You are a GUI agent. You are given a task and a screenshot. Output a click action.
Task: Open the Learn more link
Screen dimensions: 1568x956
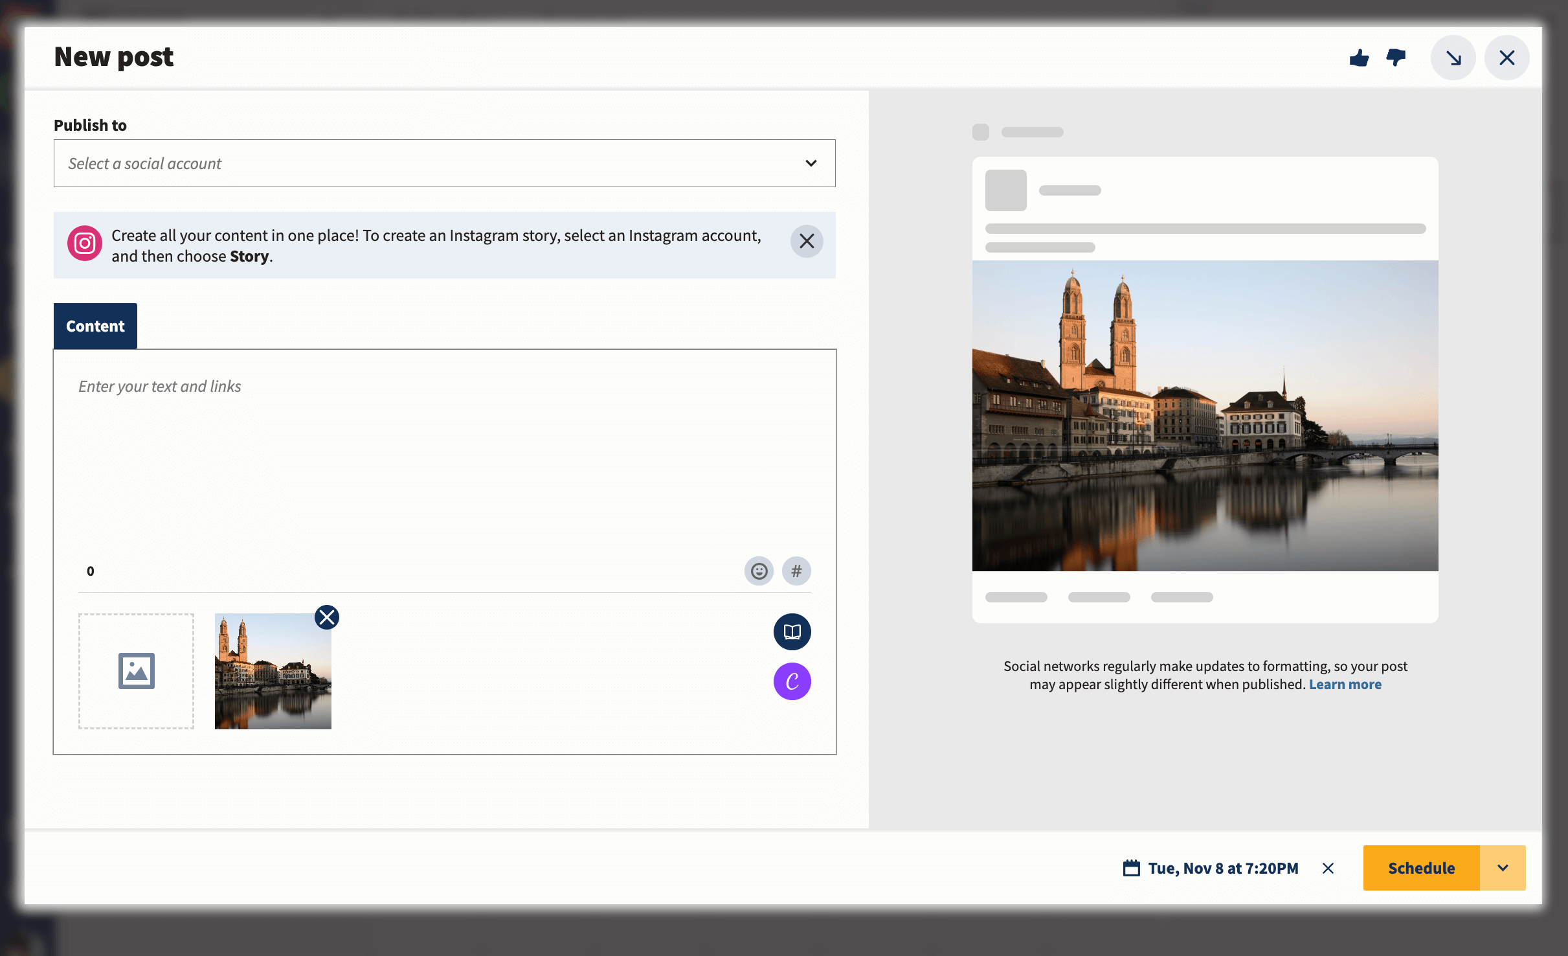[x=1345, y=684]
